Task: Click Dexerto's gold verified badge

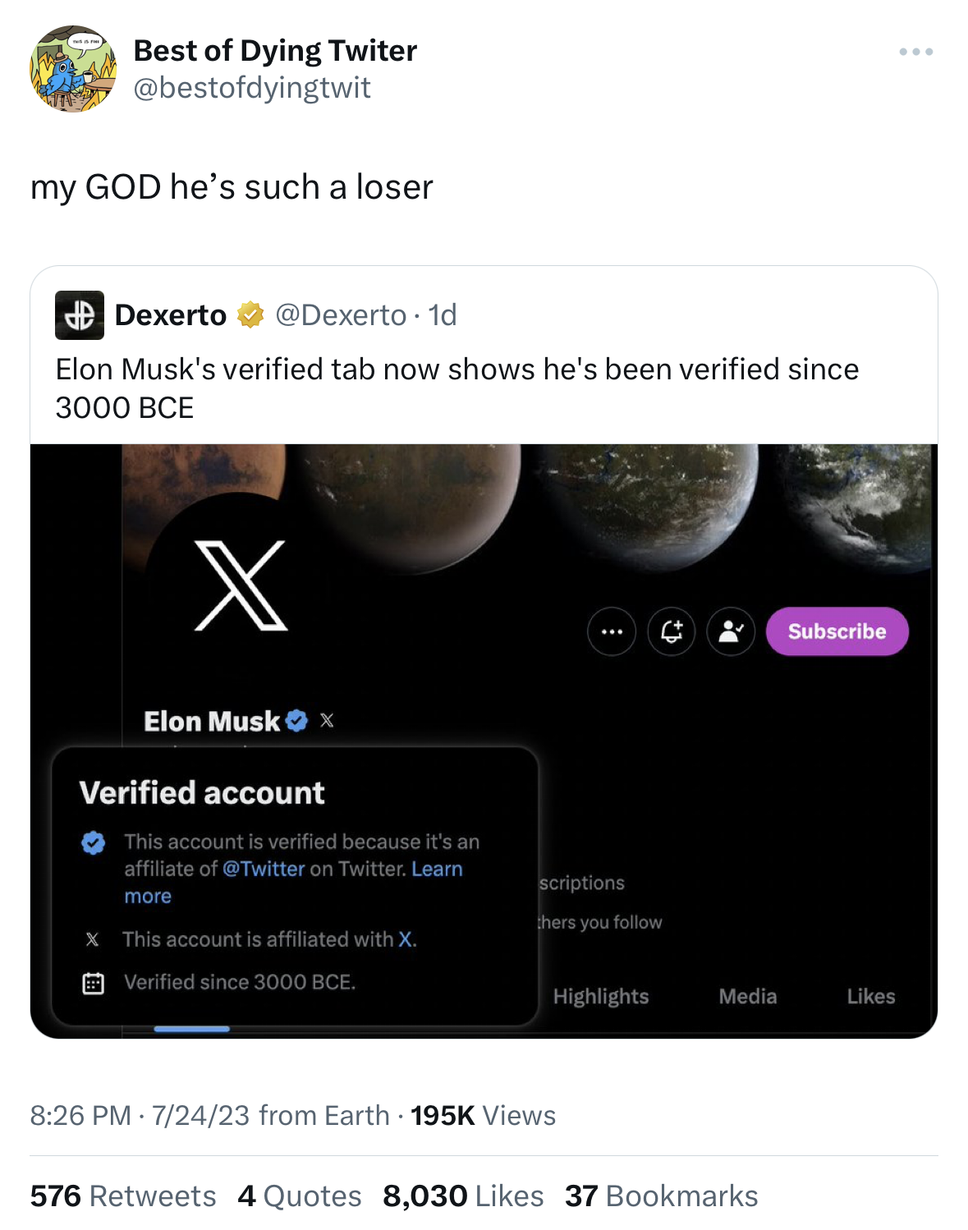Action: click(x=250, y=314)
